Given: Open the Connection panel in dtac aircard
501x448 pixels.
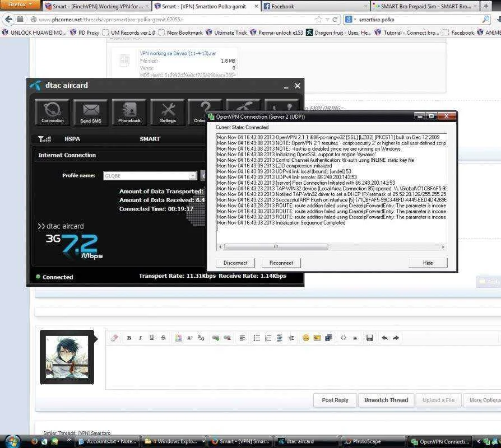Looking at the screenshot, I should point(53,112).
